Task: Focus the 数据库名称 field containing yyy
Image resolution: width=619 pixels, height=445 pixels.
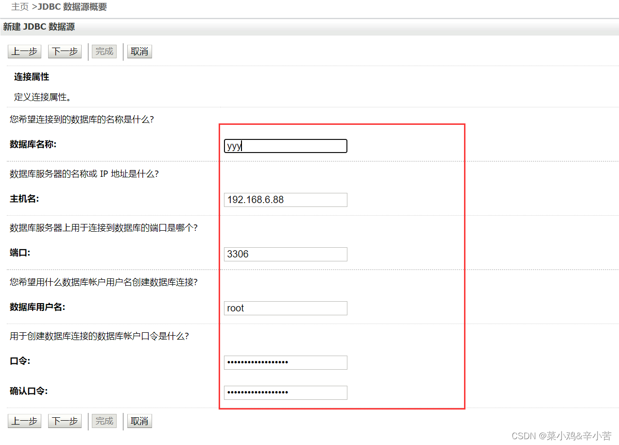Action: pyautogui.click(x=285, y=146)
